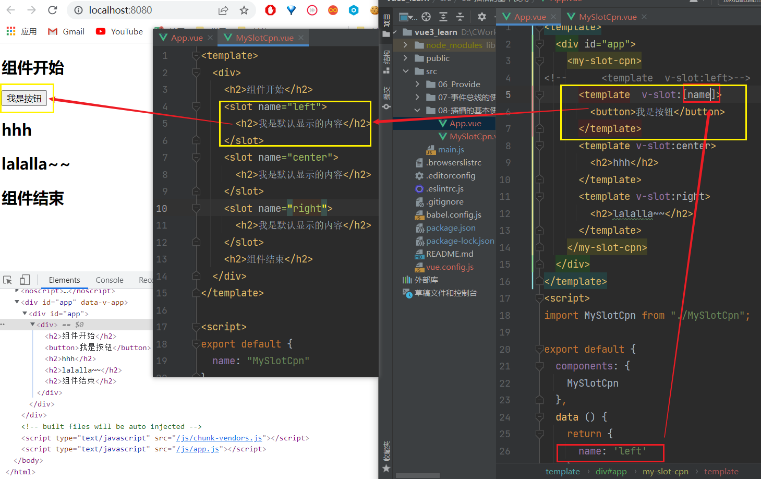Select 外部库 external libraries node
761x479 pixels.
420,280
